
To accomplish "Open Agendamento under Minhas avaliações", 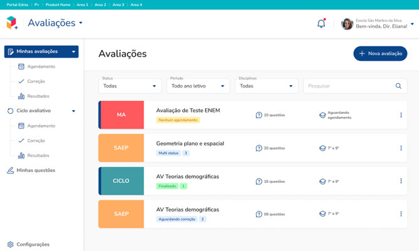I will click(41, 66).
